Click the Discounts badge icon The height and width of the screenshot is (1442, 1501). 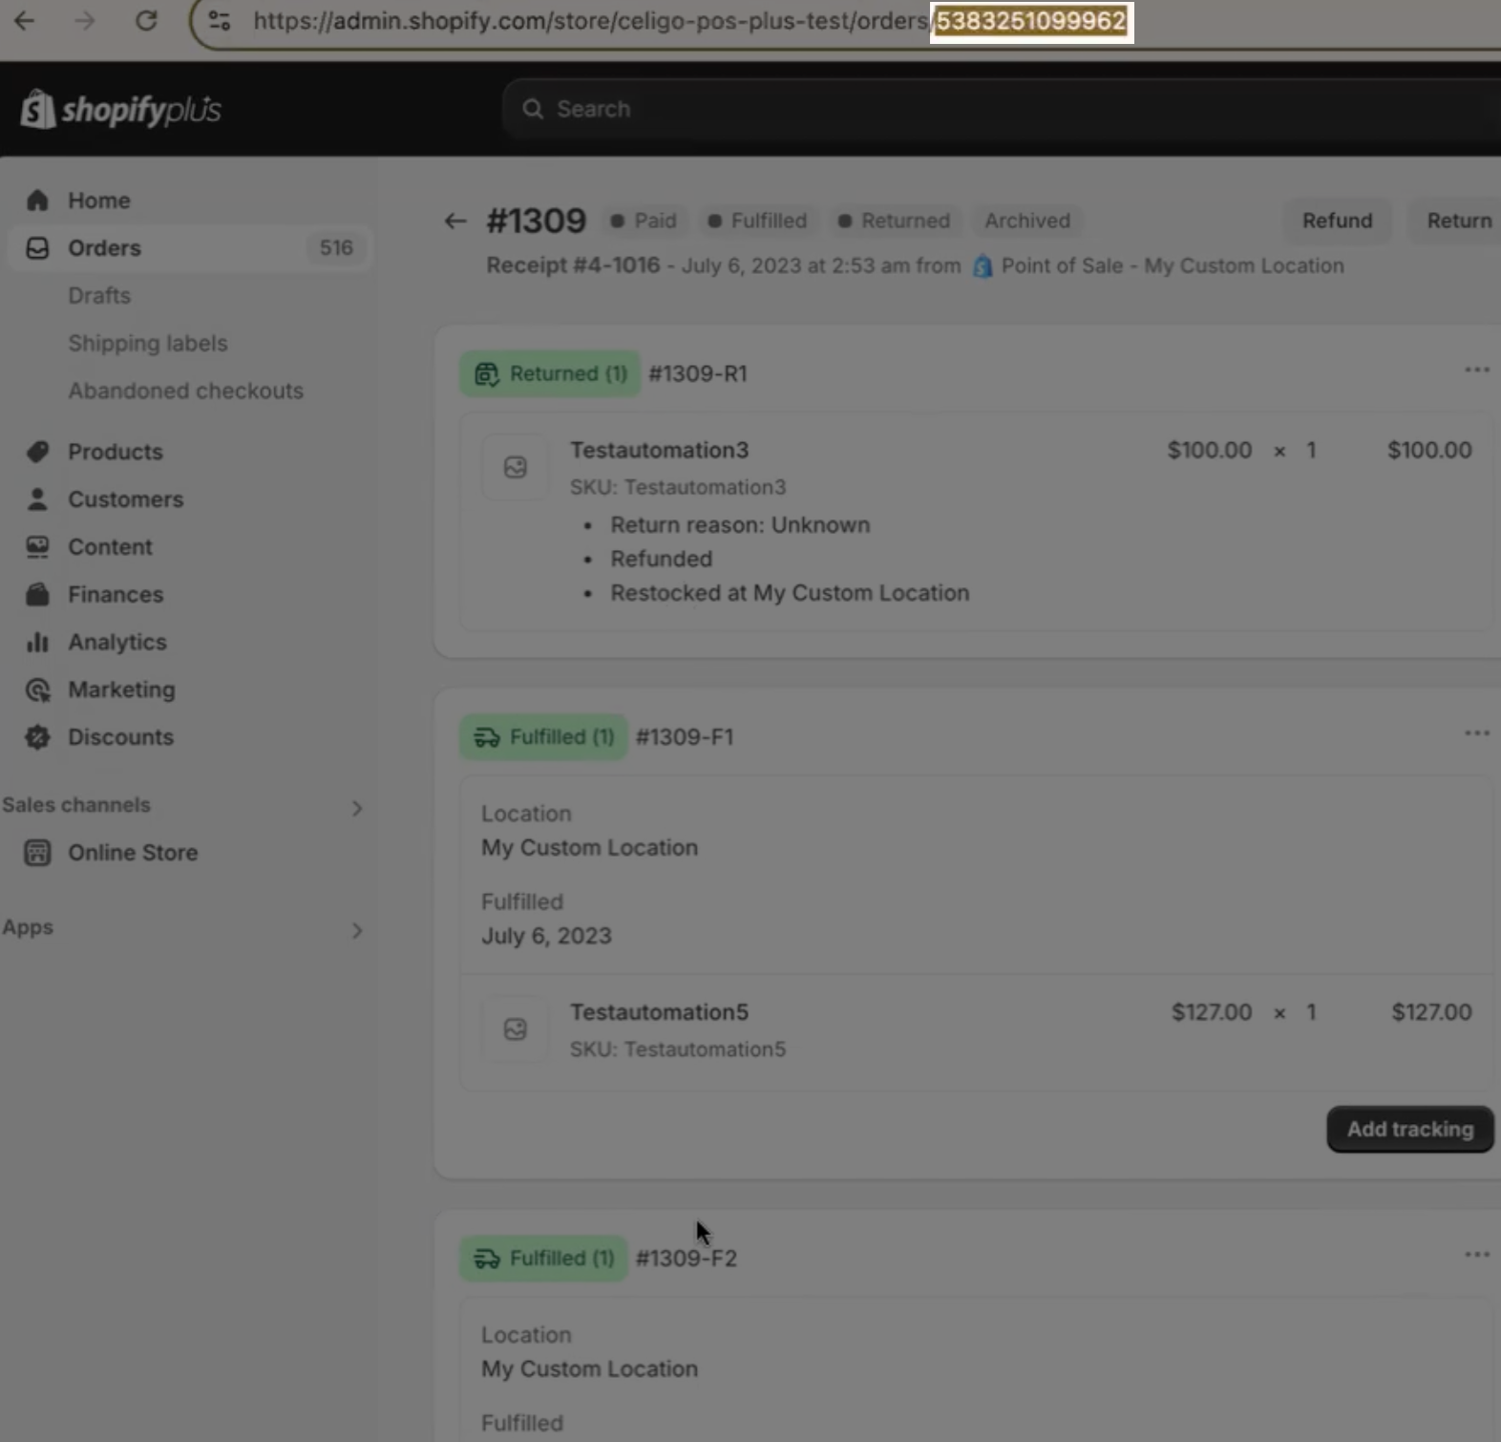[37, 737]
